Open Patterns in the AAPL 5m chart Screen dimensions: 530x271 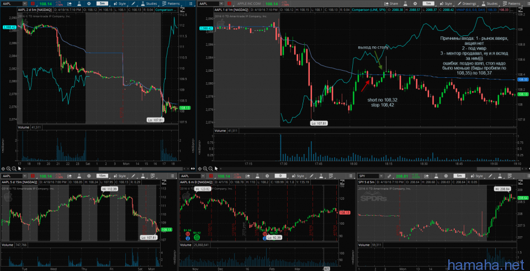(x=171, y=4)
